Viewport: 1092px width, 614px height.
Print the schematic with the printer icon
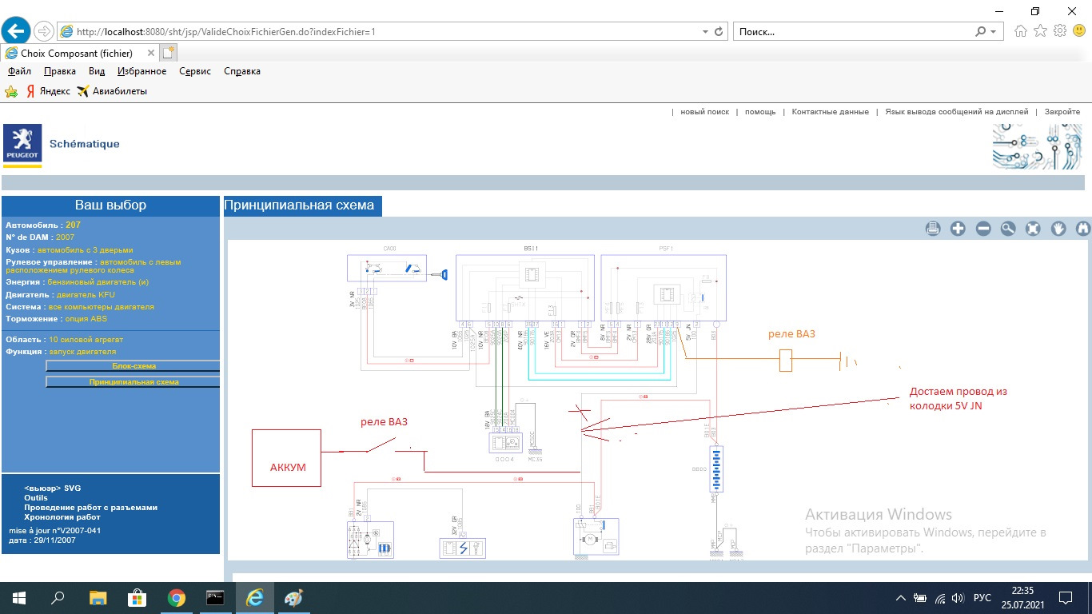pos(933,229)
